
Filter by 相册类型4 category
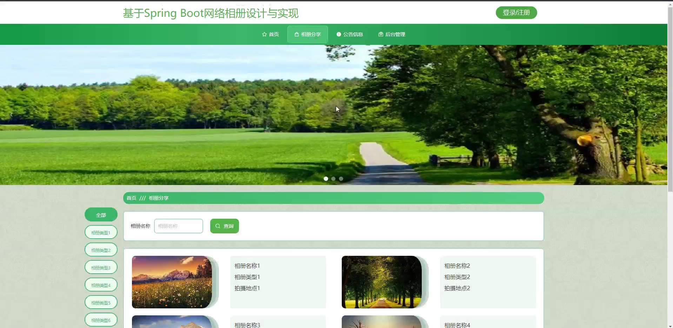pos(101,285)
